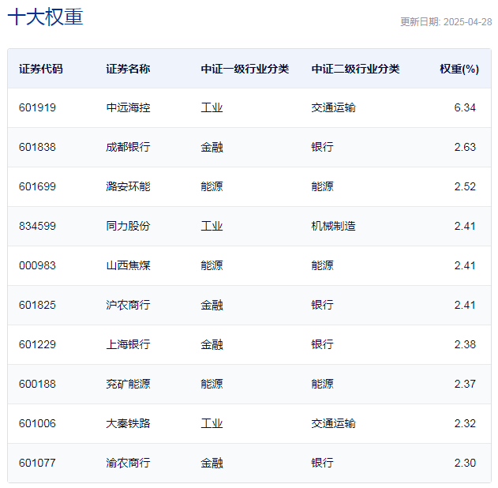Click stock name 上海银行

128,344
